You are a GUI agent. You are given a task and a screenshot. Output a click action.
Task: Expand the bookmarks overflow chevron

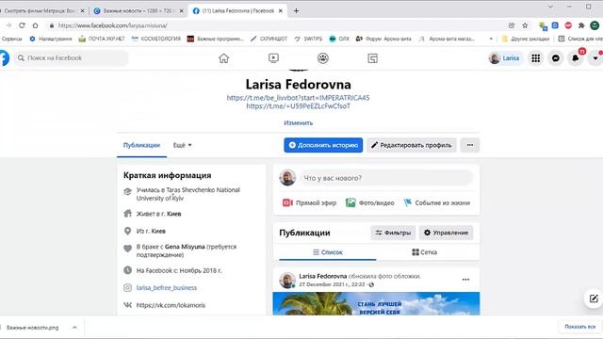pyautogui.click(x=491, y=39)
